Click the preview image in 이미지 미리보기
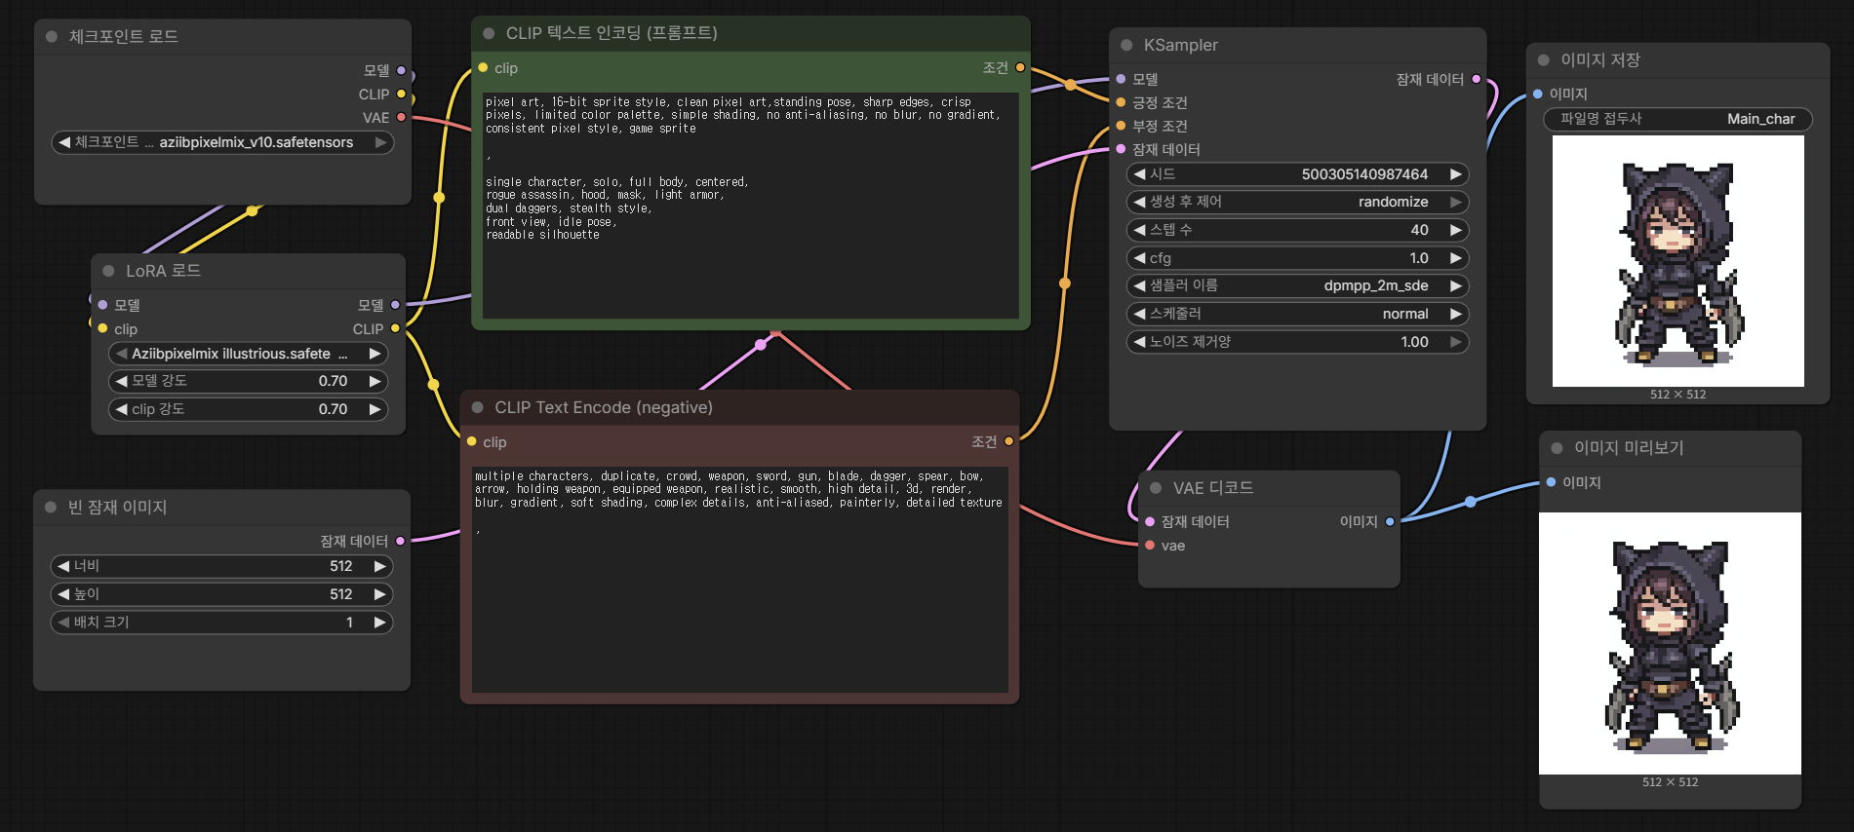Screen dimensions: 1854x832 1670,643
